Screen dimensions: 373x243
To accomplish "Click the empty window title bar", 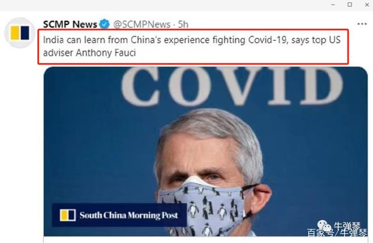I will pyautogui.click(x=163, y=5).
